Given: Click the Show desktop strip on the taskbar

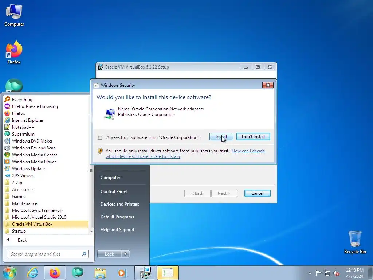Looking at the screenshot, I should [370, 273].
